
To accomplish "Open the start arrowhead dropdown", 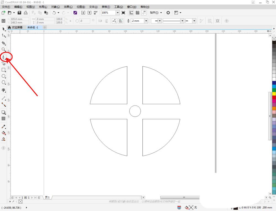I will (x=160, y=21).
